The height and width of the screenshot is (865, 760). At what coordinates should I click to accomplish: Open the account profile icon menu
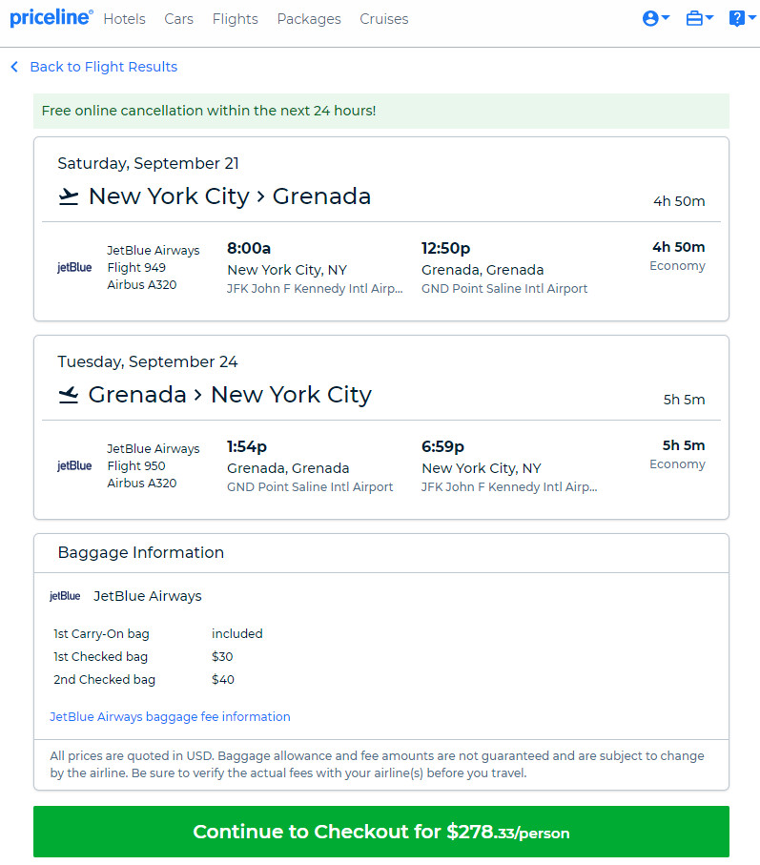pyautogui.click(x=650, y=19)
